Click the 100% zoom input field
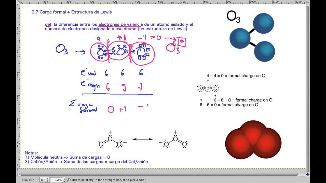 coord(56,180)
